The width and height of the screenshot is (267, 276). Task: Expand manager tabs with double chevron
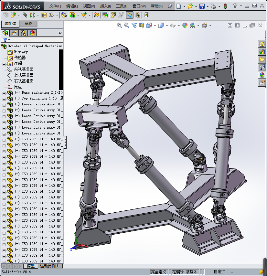pos(60,33)
